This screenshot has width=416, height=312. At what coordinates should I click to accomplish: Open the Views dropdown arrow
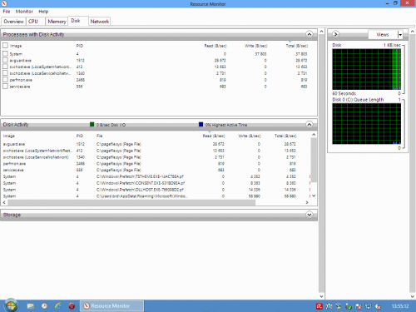(x=400, y=35)
